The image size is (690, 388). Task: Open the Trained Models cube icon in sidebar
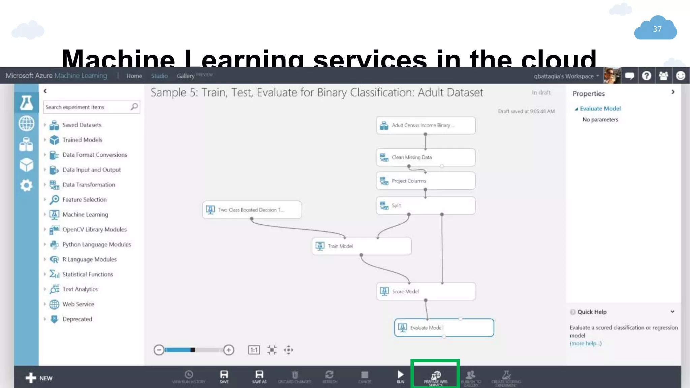click(26, 165)
